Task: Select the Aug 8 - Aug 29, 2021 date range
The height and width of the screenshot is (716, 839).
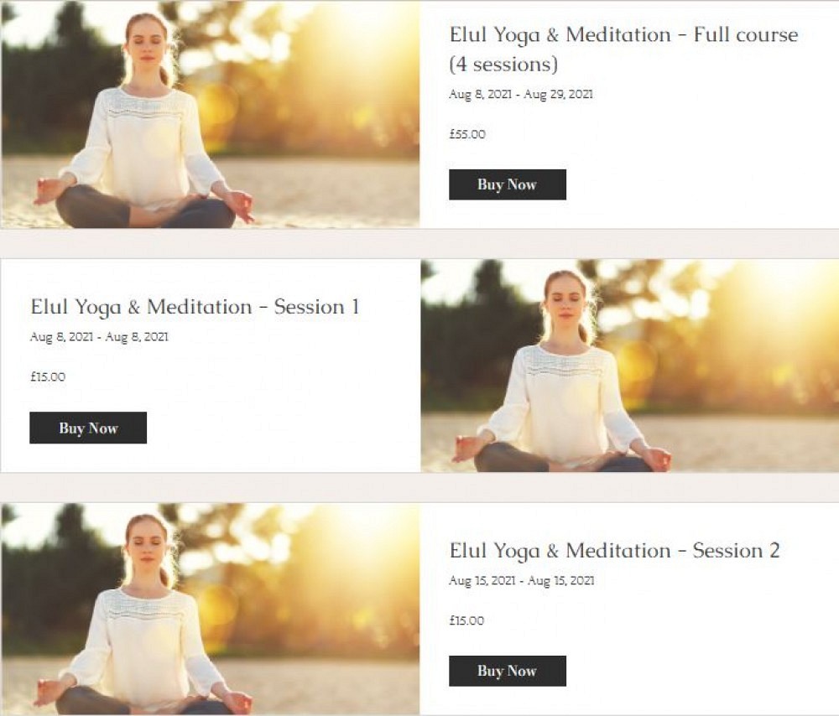Action: (x=521, y=94)
